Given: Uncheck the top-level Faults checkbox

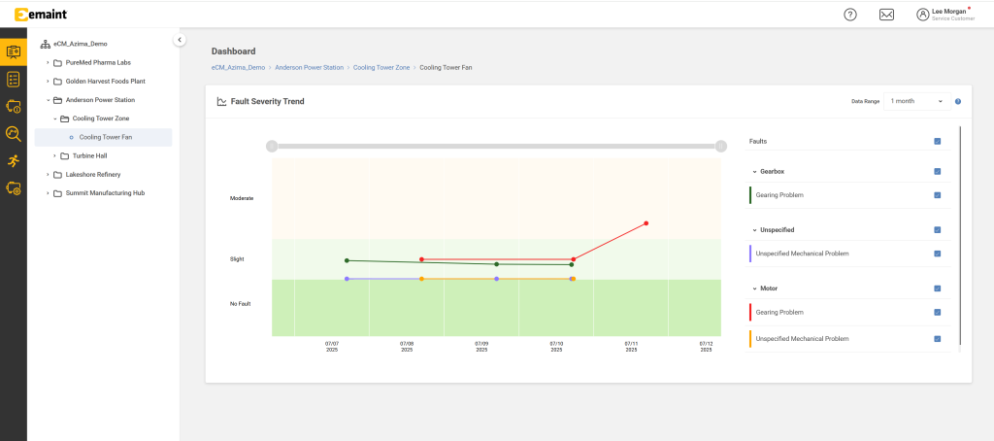Looking at the screenshot, I should 937,141.
